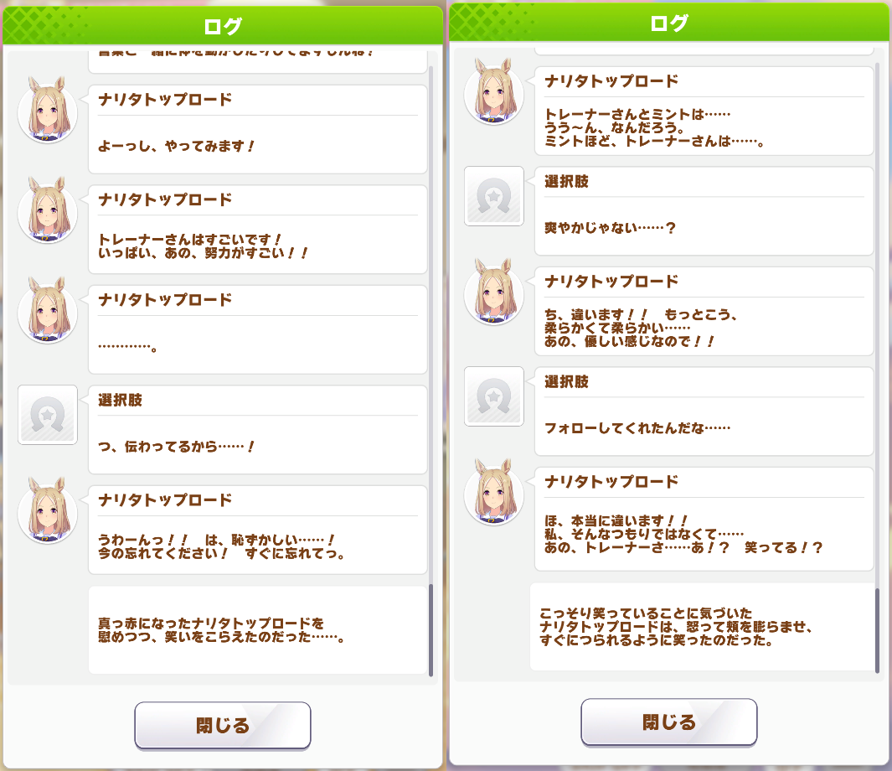This screenshot has height=771, width=892.
Task: Click the 真っ赤になったナリタトップロード narration box
Action: [x=258, y=630]
